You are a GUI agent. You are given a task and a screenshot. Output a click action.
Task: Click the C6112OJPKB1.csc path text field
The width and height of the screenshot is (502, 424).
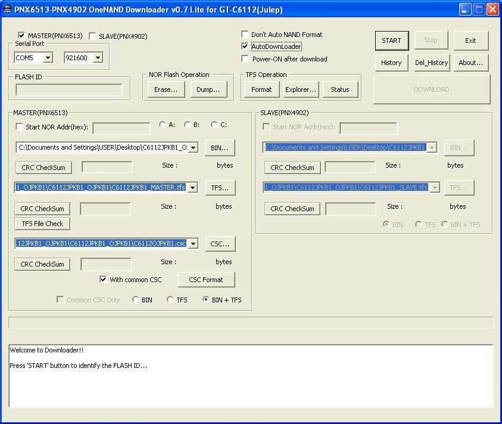tap(101, 244)
